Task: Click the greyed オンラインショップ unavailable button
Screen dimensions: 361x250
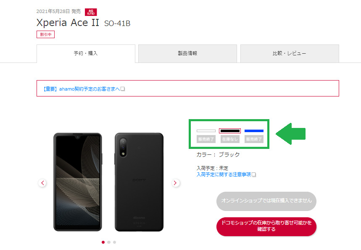Action: point(266,201)
